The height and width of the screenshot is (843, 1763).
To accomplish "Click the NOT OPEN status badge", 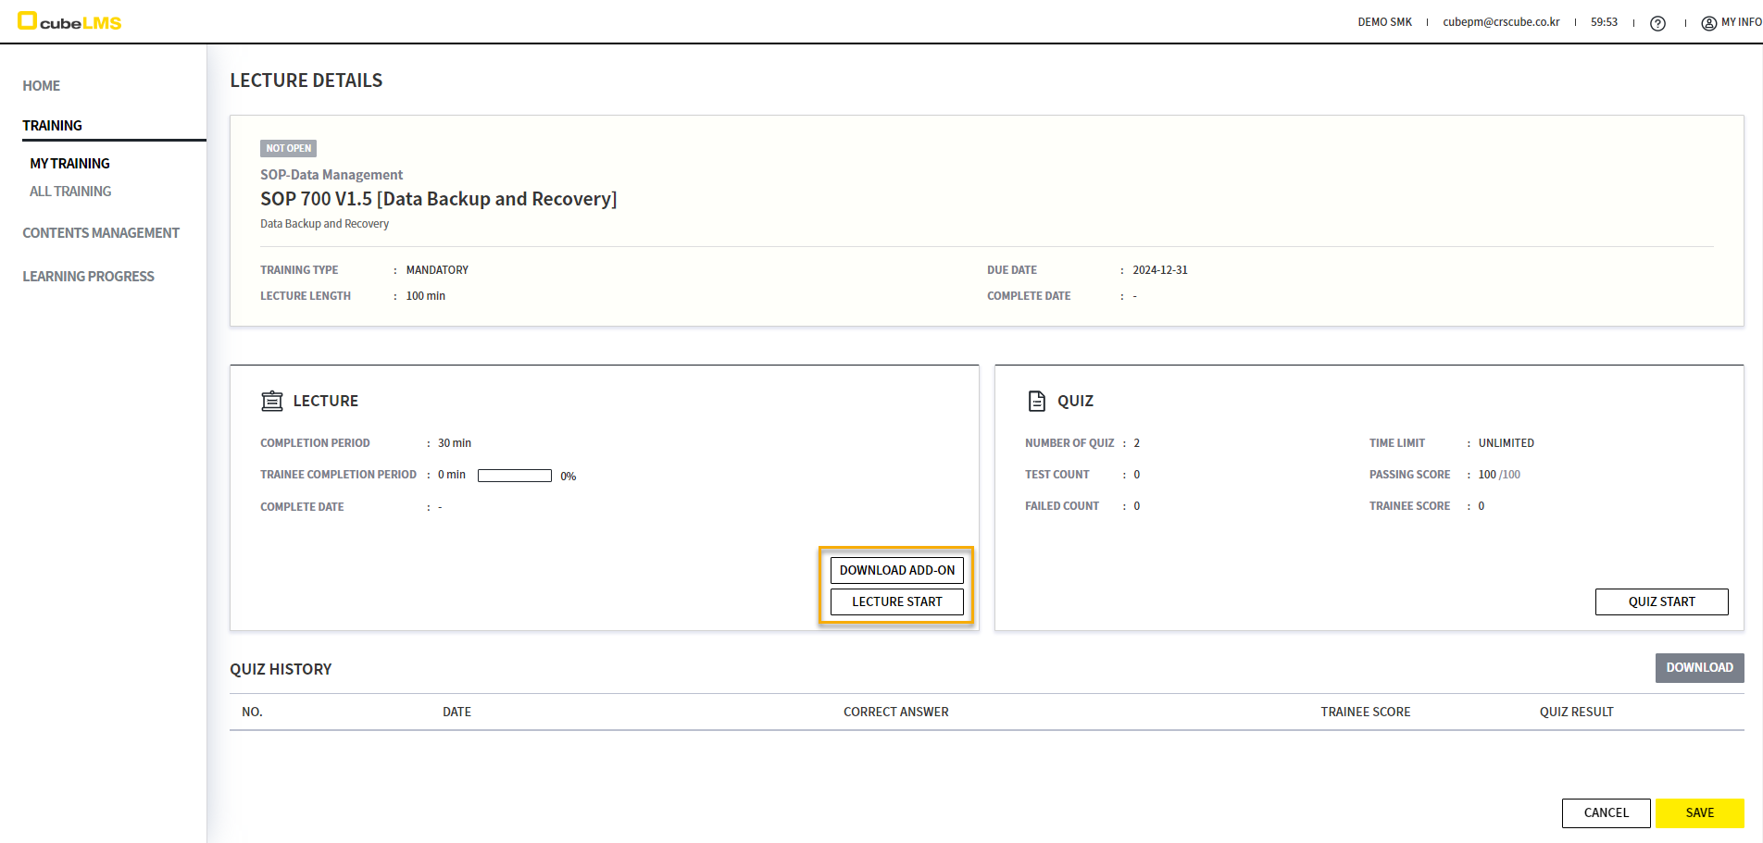I will click(288, 148).
